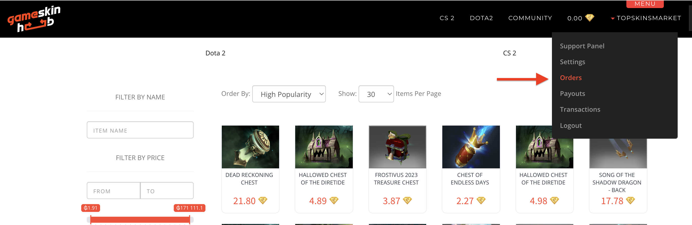Click the Dead Reckoning Chest item image
This screenshot has height=225, width=692.
coord(250,147)
